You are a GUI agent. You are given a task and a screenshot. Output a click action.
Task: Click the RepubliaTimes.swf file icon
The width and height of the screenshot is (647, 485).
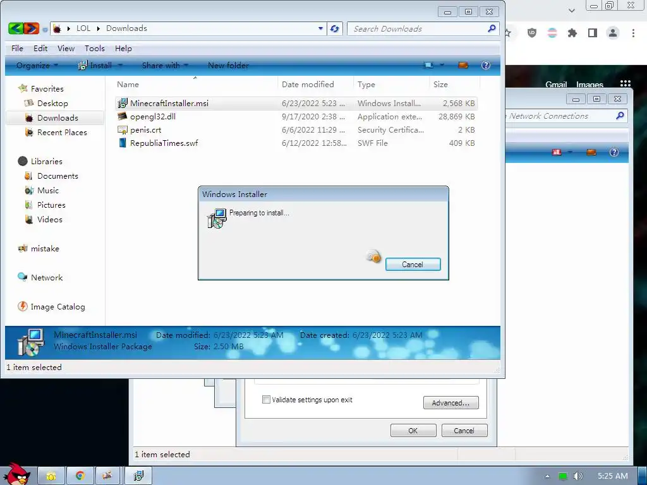[x=122, y=143]
